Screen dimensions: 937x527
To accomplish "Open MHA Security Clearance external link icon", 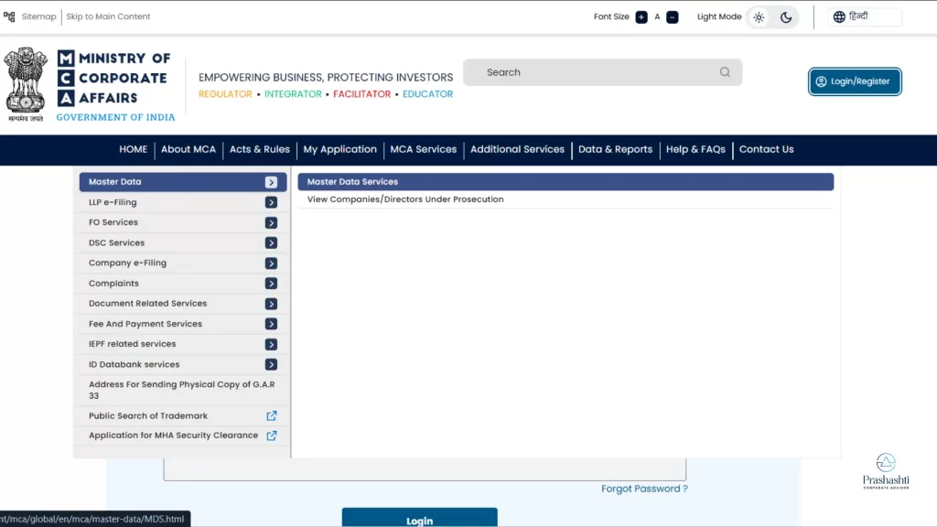I will pyautogui.click(x=271, y=436).
